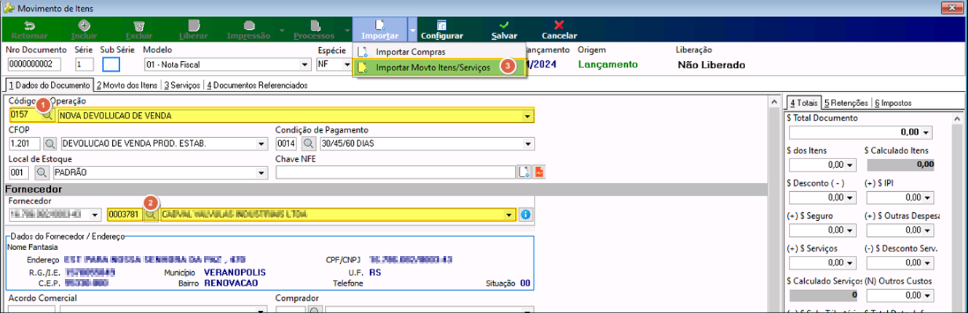Click the payment condition code 0014
968x314 pixels.
coord(288,144)
